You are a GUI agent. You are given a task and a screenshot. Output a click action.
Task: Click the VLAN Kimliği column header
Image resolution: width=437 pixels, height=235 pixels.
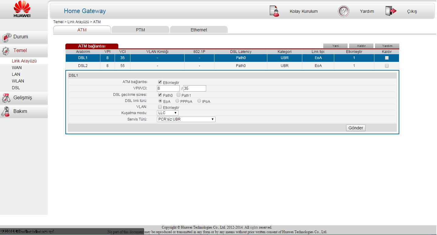(157, 52)
